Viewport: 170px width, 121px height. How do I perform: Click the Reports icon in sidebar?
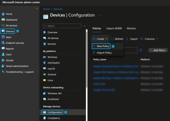(3, 49)
